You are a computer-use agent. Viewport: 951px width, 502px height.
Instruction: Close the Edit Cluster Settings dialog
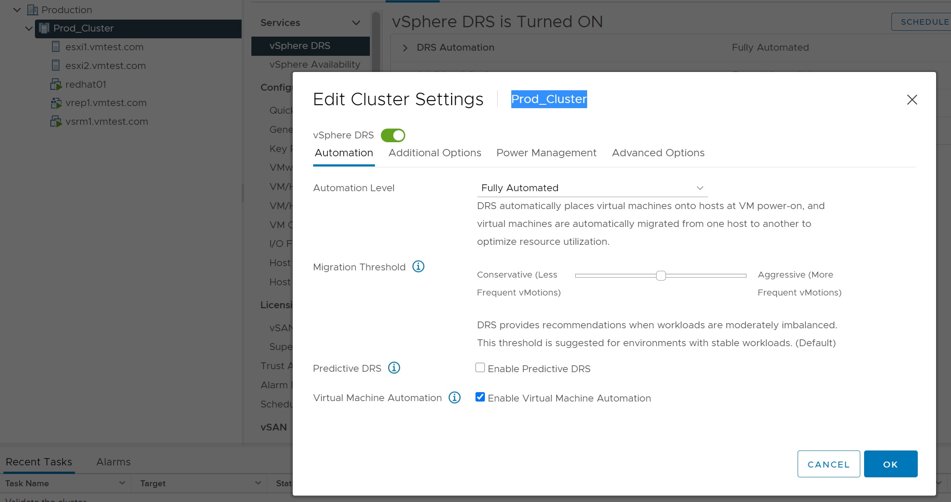click(912, 100)
